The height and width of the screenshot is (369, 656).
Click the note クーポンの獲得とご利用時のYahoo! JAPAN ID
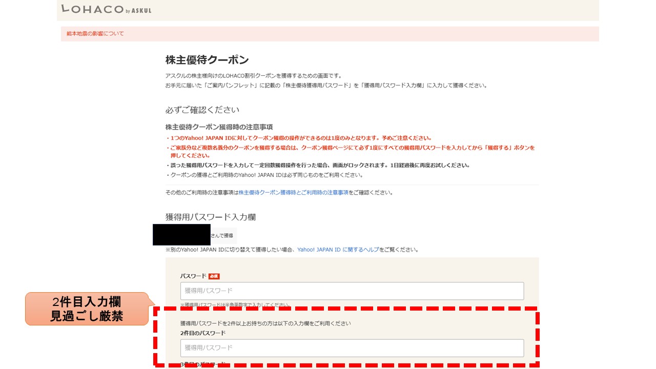[x=264, y=175]
